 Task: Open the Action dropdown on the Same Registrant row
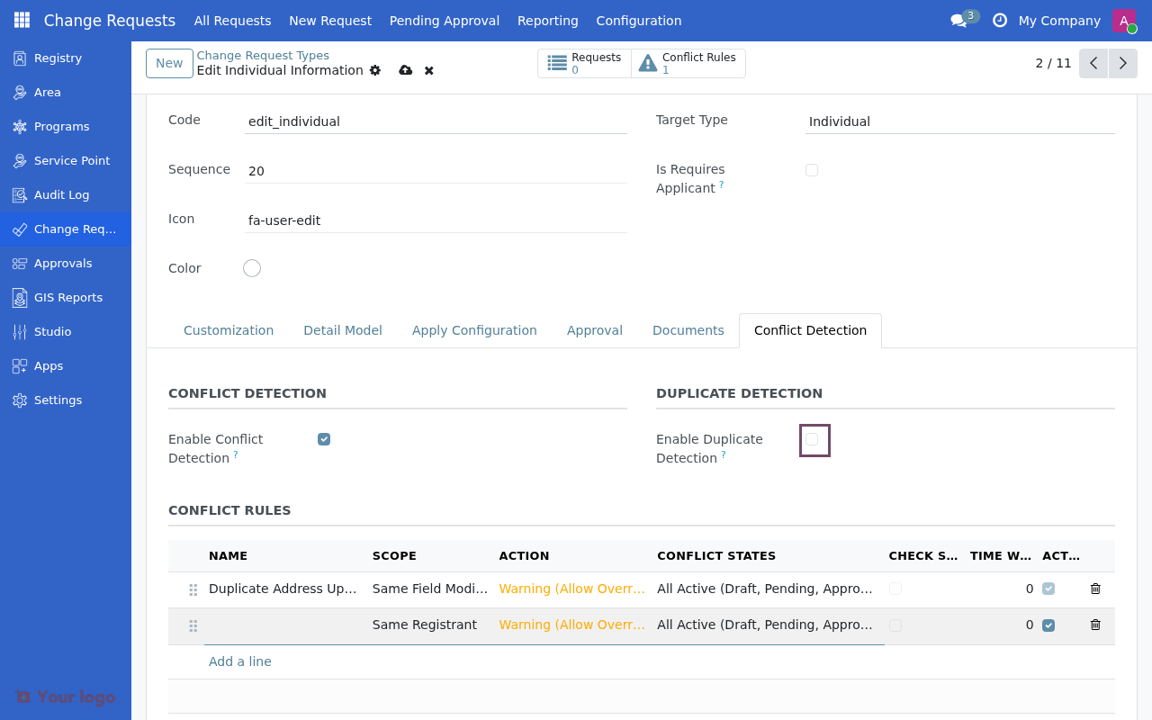click(571, 625)
